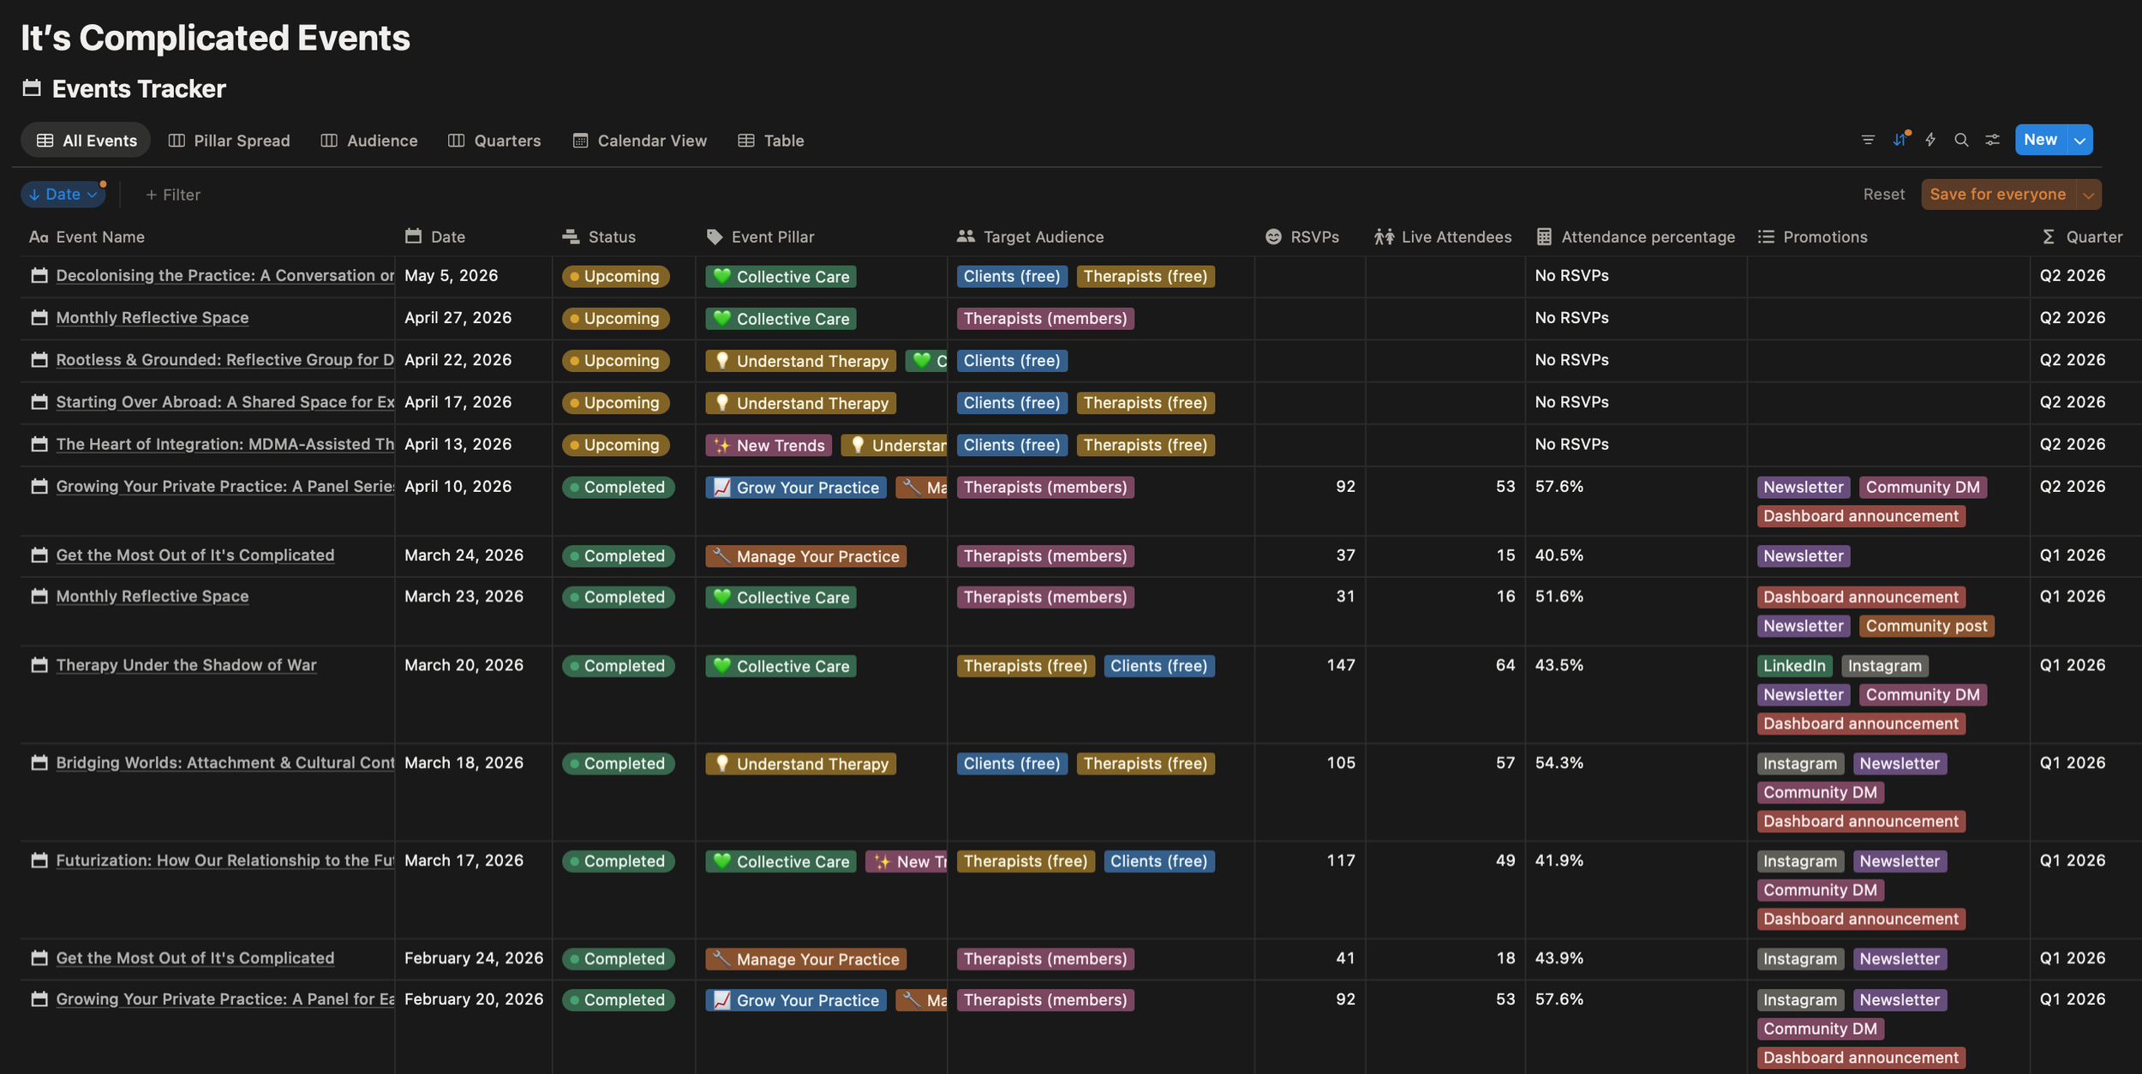Switch to the Calendar View tab
The height and width of the screenshot is (1074, 2142).
pyautogui.click(x=639, y=140)
